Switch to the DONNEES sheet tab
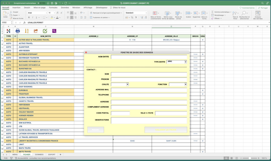This screenshot has height=161, width=271. [x=39, y=155]
